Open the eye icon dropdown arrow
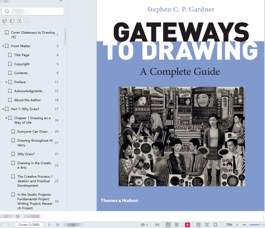This screenshot has height=228, width=265. tap(147, 225)
